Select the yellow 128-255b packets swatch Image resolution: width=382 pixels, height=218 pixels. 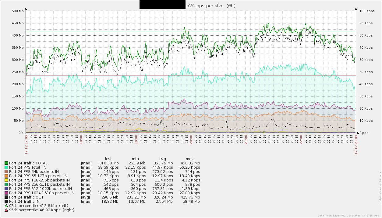tap(6, 180)
